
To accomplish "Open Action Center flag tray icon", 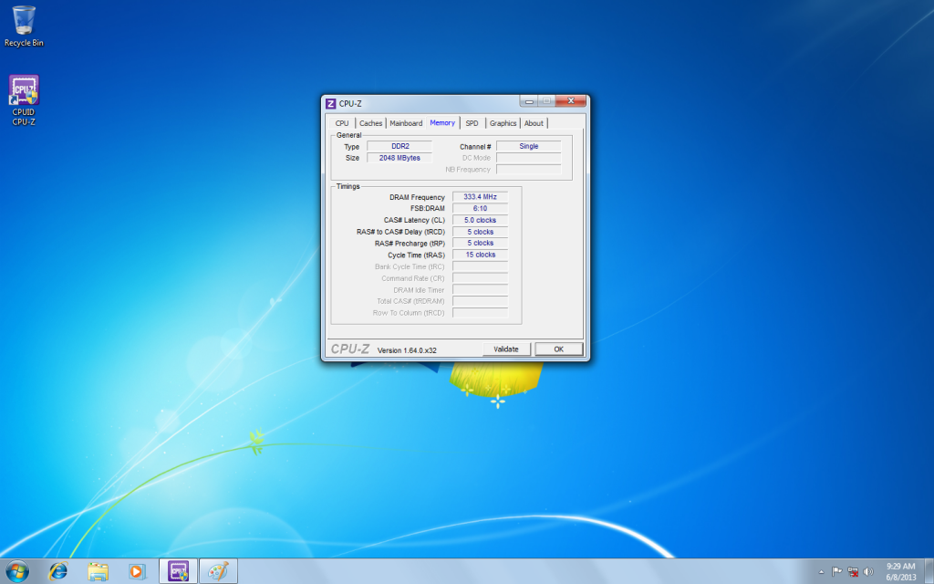I will [837, 572].
